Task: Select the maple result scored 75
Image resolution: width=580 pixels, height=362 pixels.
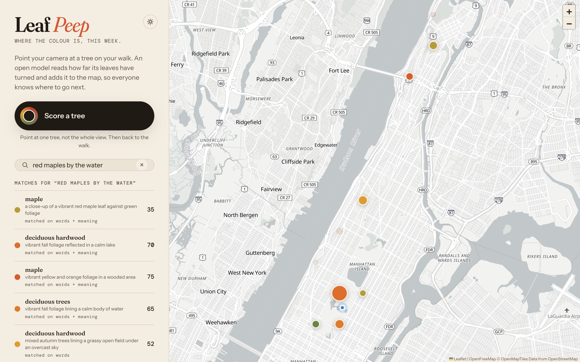Action: coord(84,277)
